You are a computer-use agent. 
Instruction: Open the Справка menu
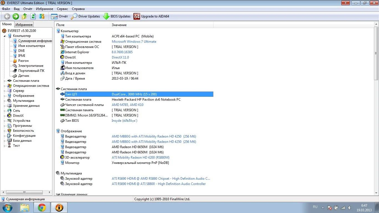pos(78,9)
